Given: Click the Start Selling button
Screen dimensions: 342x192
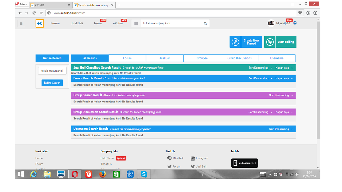Looking at the screenshot, I should (x=280, y=42).
